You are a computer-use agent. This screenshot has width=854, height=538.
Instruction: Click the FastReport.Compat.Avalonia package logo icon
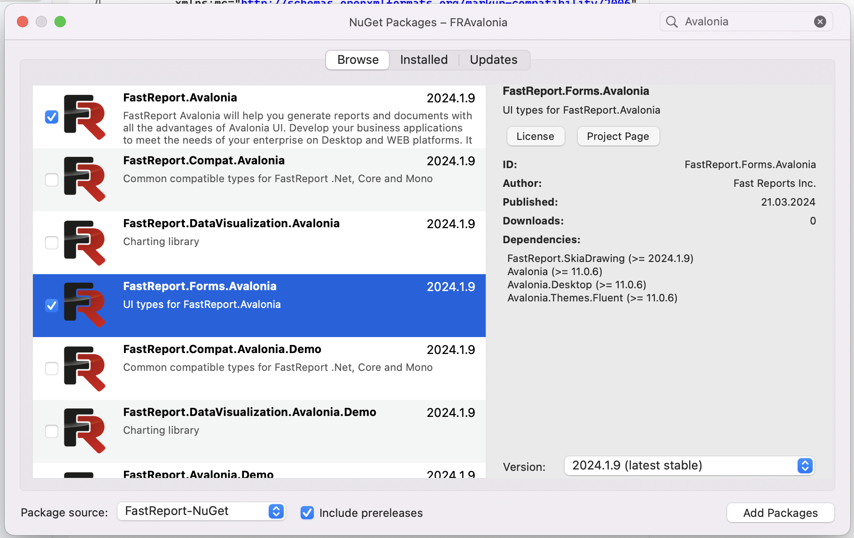(x=85, y=179)
